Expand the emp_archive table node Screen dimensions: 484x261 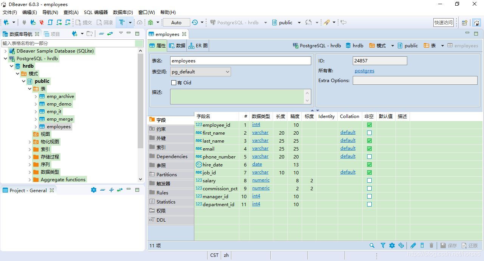pyautogui.click(x=36, y=96)
